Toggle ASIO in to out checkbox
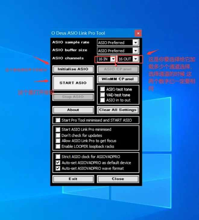 [102, 100]
